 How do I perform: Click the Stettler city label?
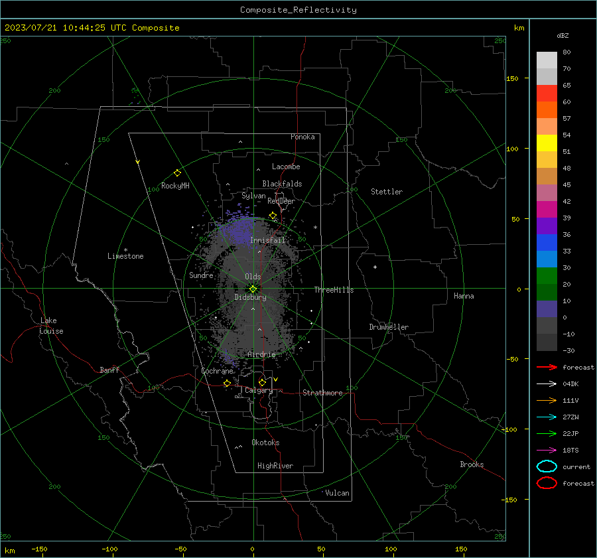point(387,192)
